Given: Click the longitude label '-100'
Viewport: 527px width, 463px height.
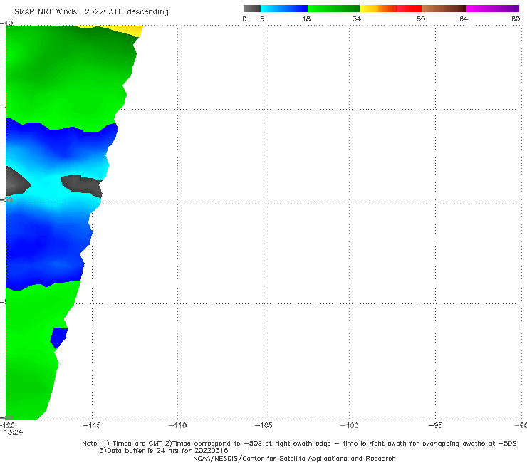Looking at the screenshot, I should pyautogui.click(x=350, y=425).
